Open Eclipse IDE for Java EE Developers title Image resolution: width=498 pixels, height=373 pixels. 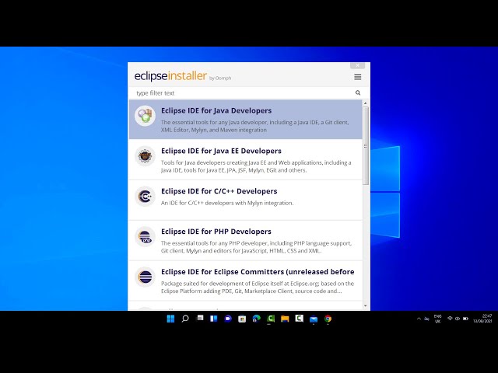pos(221,151)
